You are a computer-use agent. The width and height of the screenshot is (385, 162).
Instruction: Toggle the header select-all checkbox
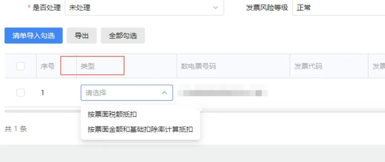(x=20, y=66)
